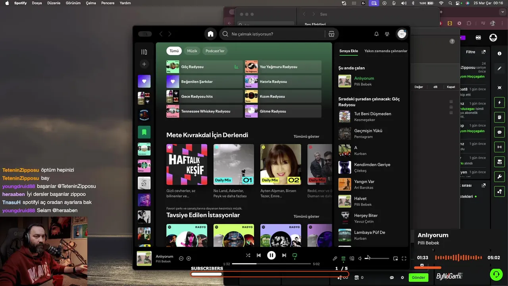The image size is (508, 286).
Task: Select the Müzik filter chip
Action: tap(192, 51)
